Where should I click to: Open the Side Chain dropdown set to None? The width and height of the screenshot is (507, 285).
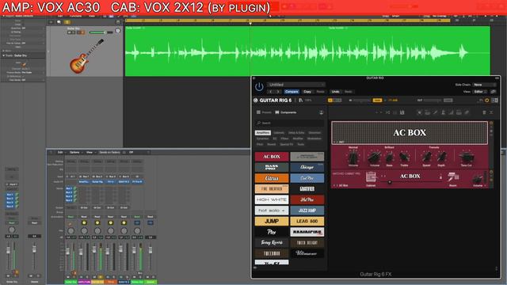coord(484,85)
